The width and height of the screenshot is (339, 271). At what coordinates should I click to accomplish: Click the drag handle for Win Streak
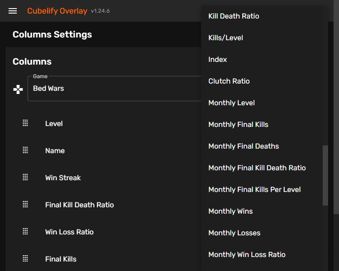pyautogui.click(x=25, y=178)
